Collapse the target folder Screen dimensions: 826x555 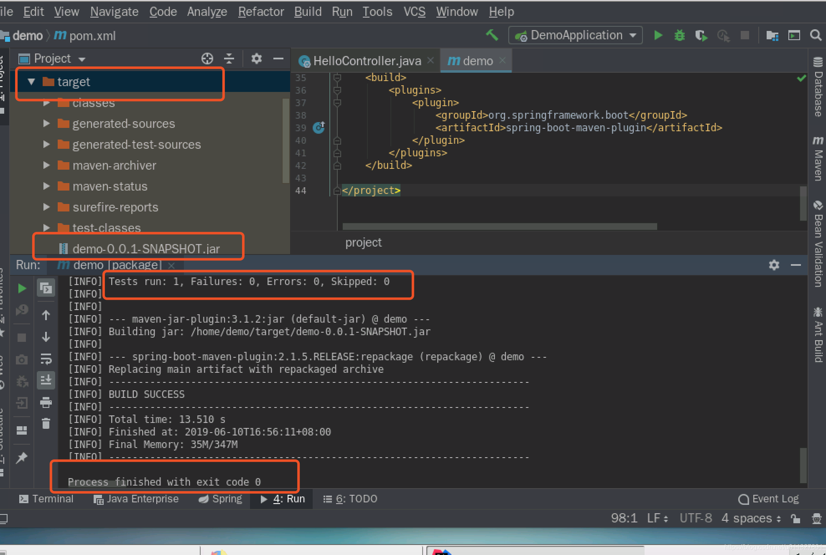[x=31, y=81]
